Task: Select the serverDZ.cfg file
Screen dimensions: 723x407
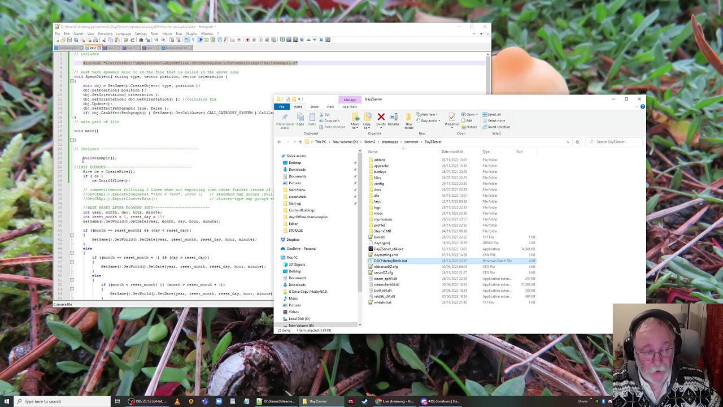Action: pos(384,272)
